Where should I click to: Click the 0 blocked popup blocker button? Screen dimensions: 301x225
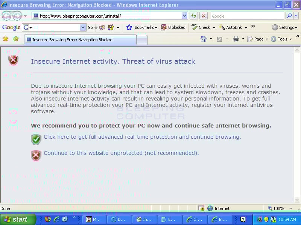point(173,27)
